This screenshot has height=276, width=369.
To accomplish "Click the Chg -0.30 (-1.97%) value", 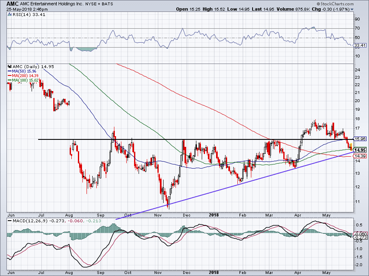I will 331,9.
